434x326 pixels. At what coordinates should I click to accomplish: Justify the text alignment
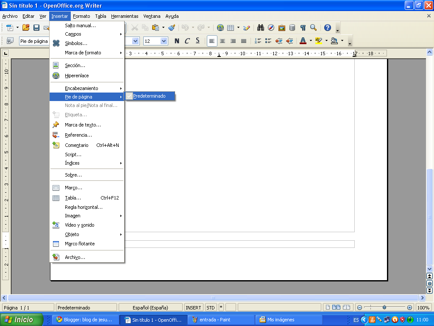point(244,41)
